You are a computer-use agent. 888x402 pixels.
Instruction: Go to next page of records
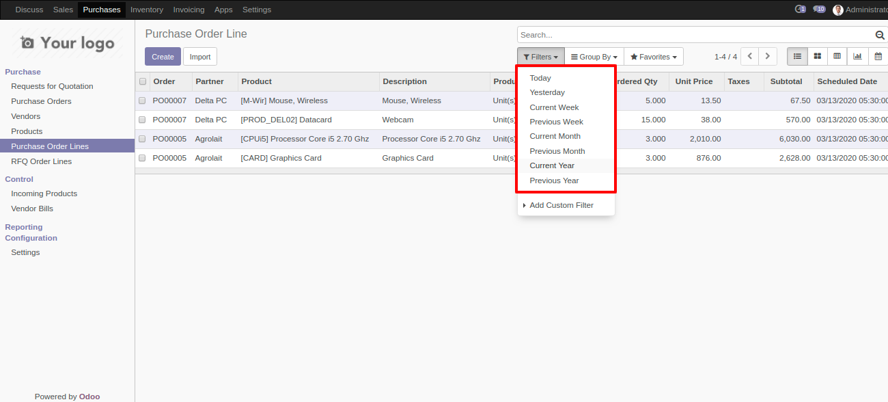768,57
